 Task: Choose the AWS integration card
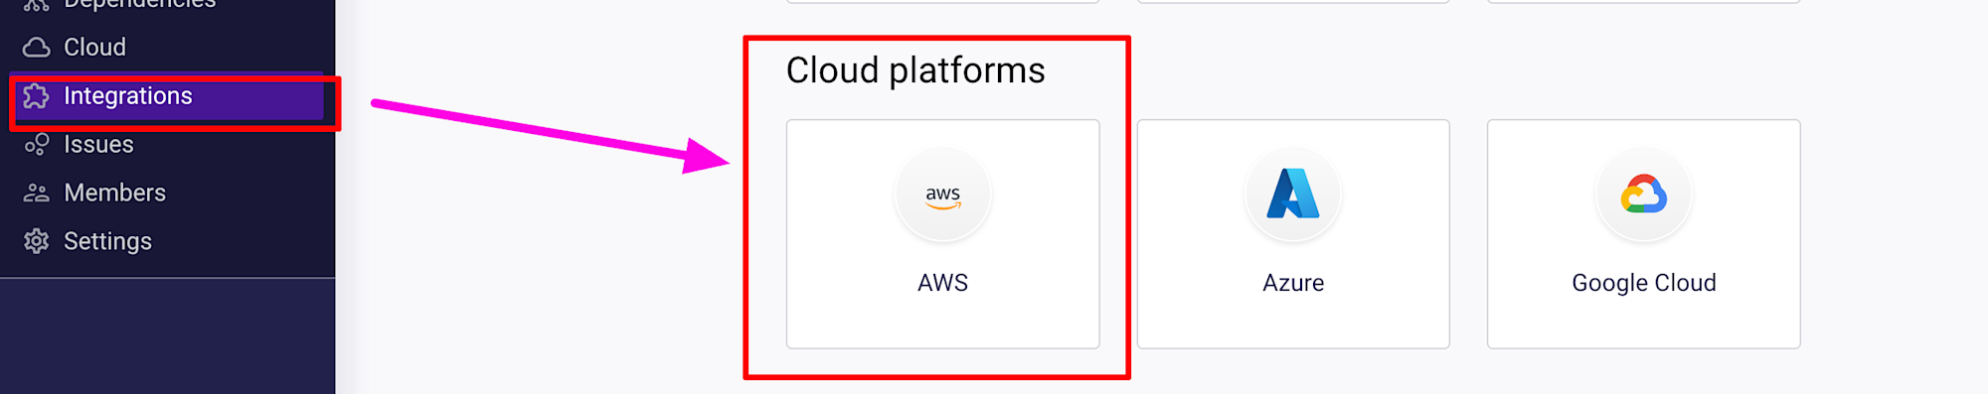(x=942, y=234)
